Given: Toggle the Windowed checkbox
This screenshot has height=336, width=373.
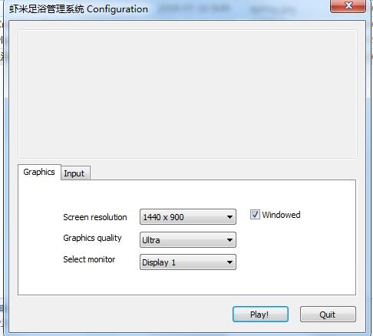Looking at the screenshot, I should (x=255, y=215).
